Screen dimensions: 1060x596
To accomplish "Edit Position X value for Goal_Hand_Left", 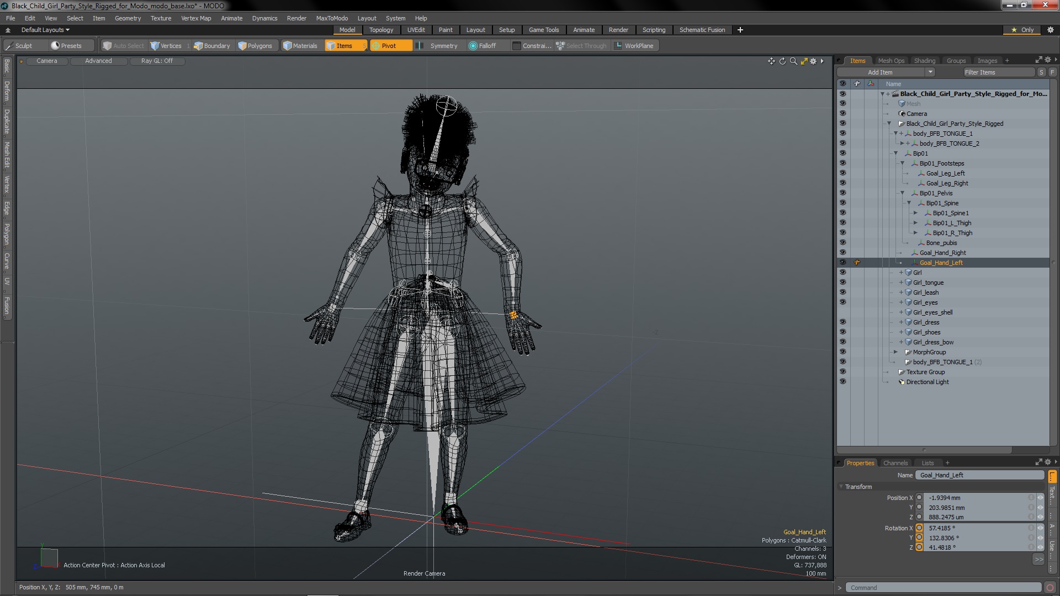I will pyautogui.click(x=979, y=497).
